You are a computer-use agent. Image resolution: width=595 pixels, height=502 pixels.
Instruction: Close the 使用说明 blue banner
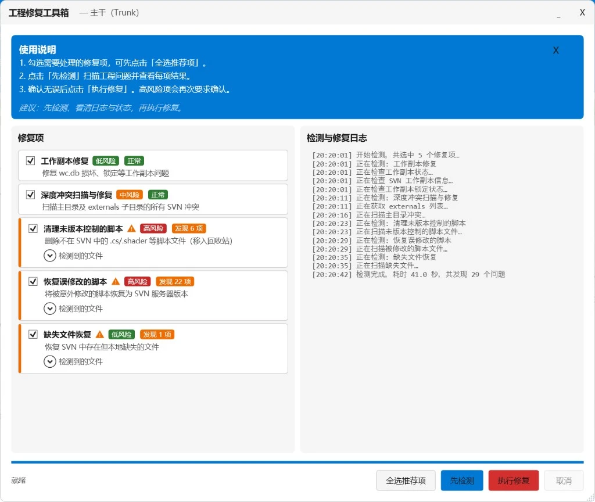pos(555,51)
